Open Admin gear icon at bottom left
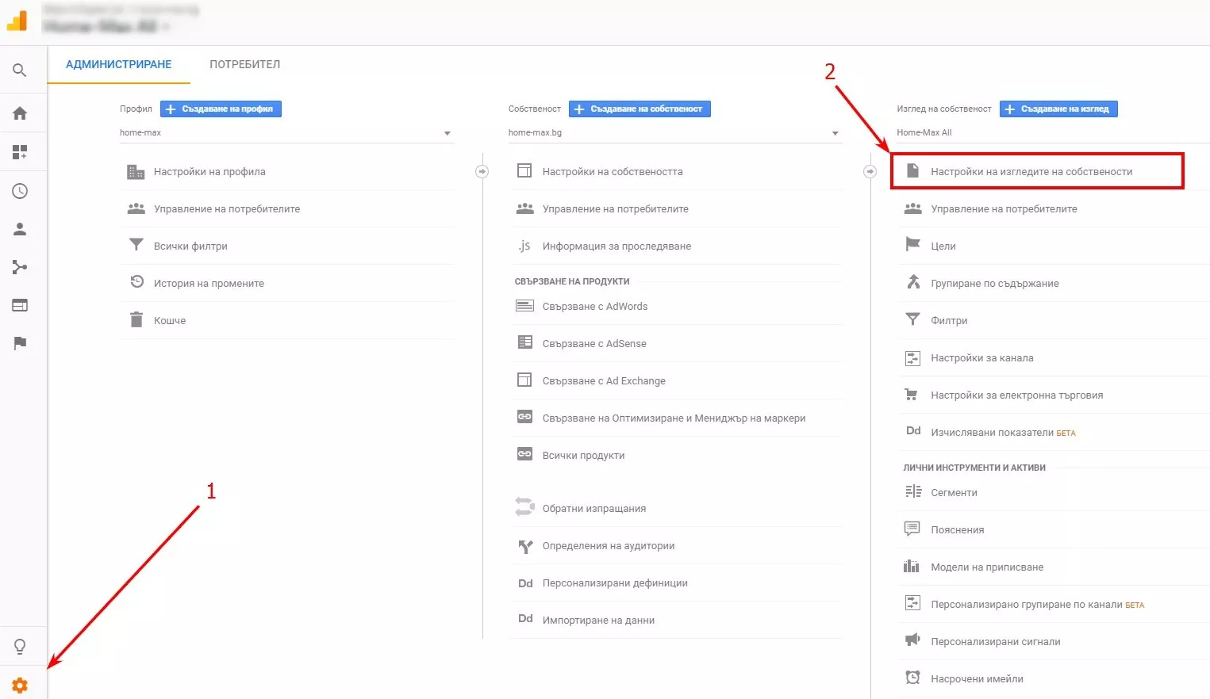Image resolution: width=1210 pixels, height=699 pixels. pos(20,686)
